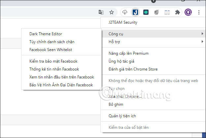This screenshot has width=206, height=138.
Task: Open the Extensions puzzle piece menu
Action: click(178, 12)
